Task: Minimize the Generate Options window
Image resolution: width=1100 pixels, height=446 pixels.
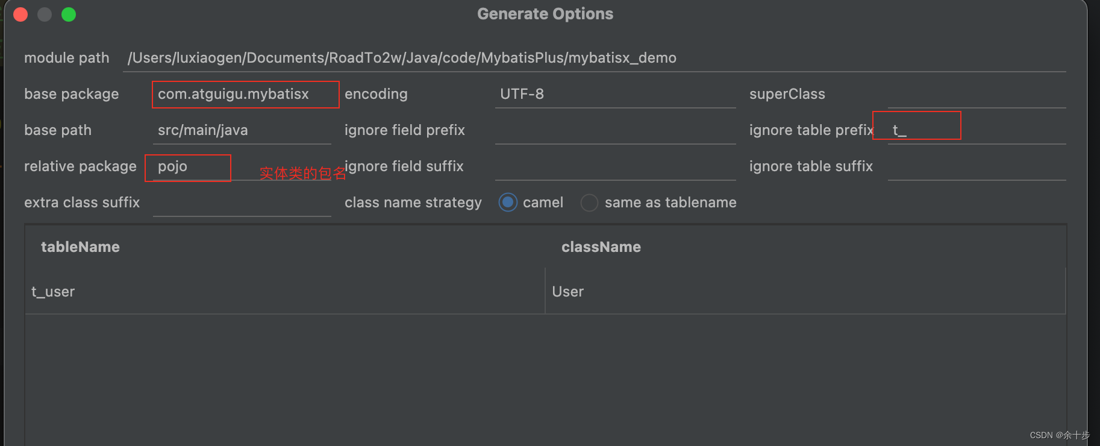Action: click(x=45, y=14)
